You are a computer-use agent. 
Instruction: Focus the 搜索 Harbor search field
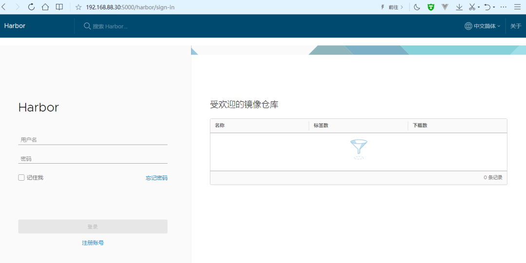click(x=110, y=26)
